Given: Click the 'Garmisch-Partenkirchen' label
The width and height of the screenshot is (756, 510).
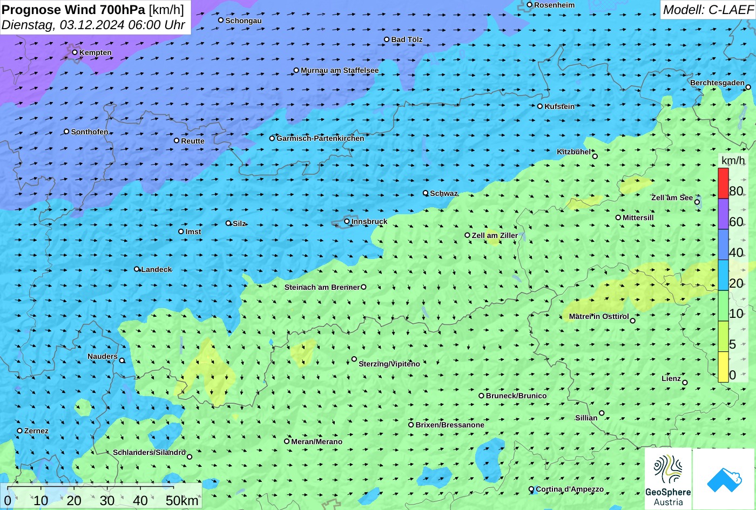Looking at the screenshot, I should 320,138.
